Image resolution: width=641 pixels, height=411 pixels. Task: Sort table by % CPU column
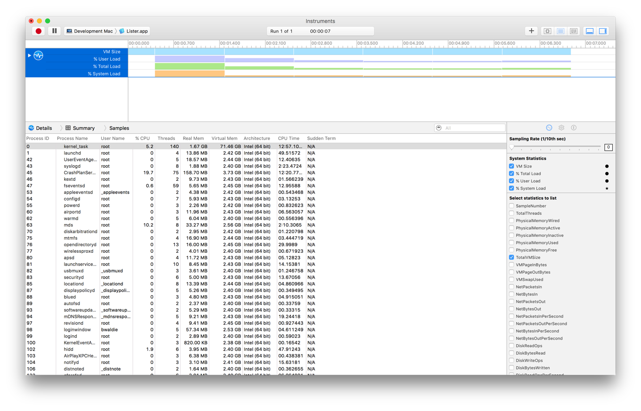coord(142,138)
